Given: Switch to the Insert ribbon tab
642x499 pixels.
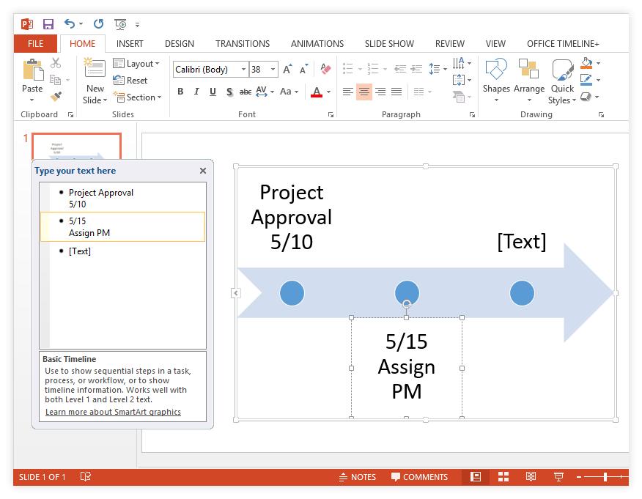Looking at the screenshot, I should click(x=130, y=43).
